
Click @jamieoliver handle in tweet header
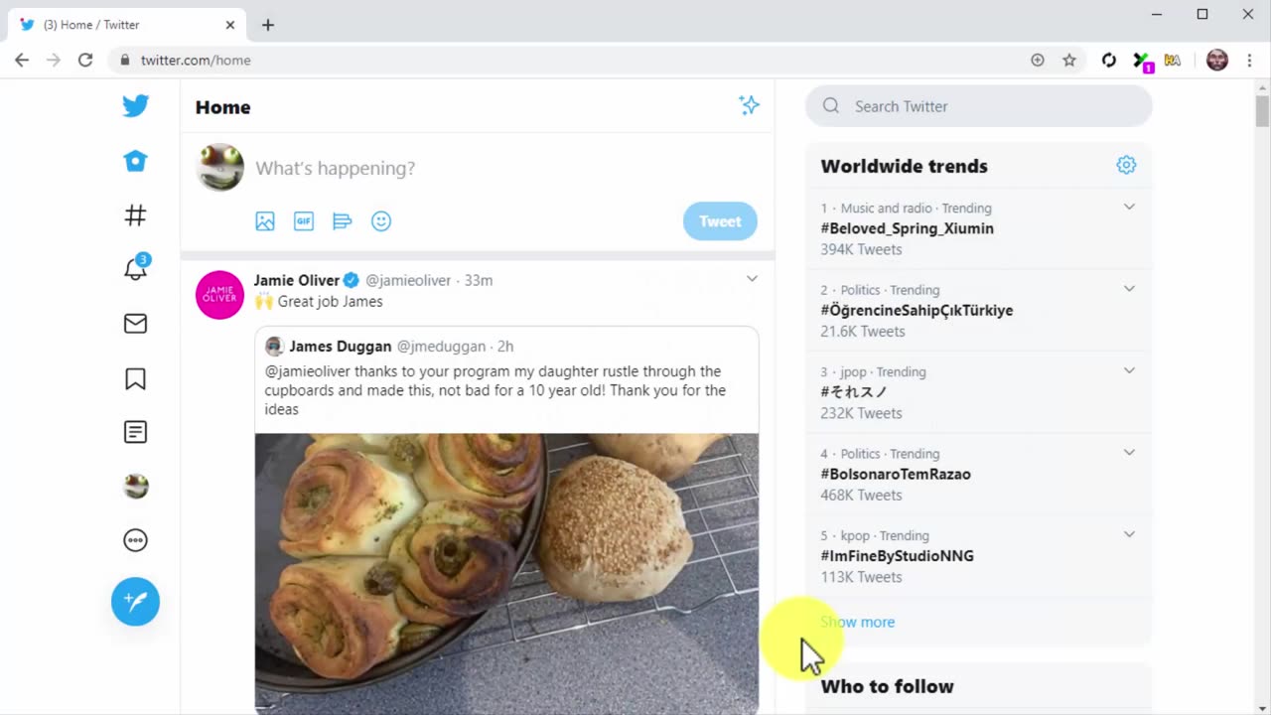click(x=408, y=280)
